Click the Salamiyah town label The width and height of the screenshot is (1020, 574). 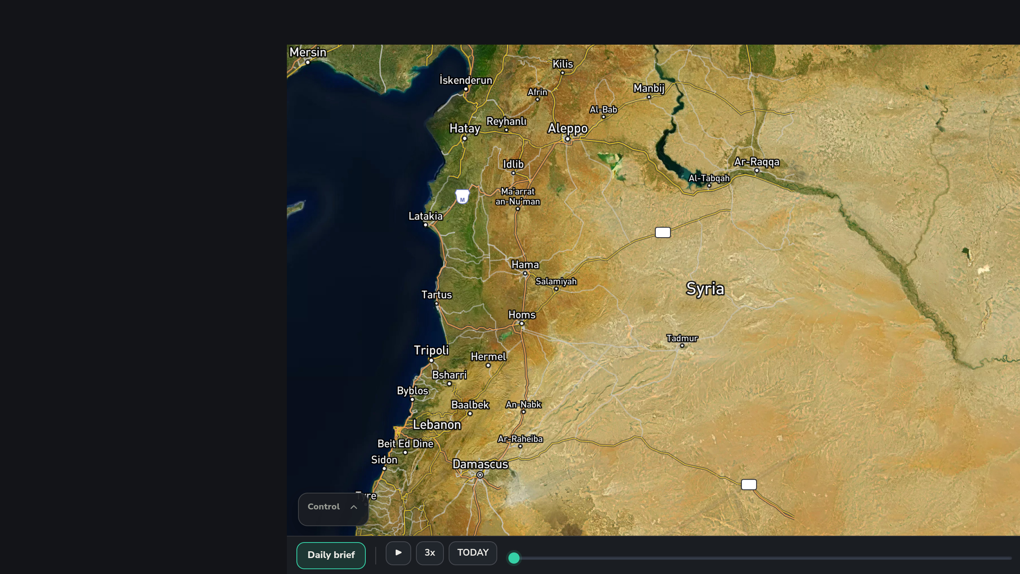pyautogui.click(x=556, y=281)
